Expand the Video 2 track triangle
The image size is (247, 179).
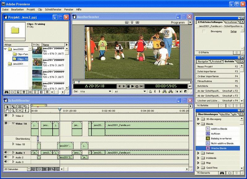coord(13,116)
